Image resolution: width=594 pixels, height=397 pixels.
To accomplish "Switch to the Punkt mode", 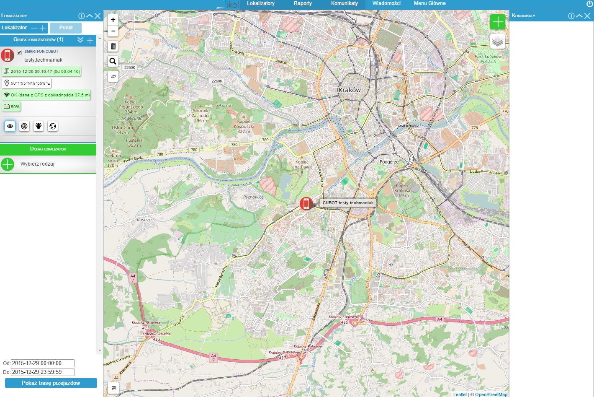I will click(x=66, y=28).
